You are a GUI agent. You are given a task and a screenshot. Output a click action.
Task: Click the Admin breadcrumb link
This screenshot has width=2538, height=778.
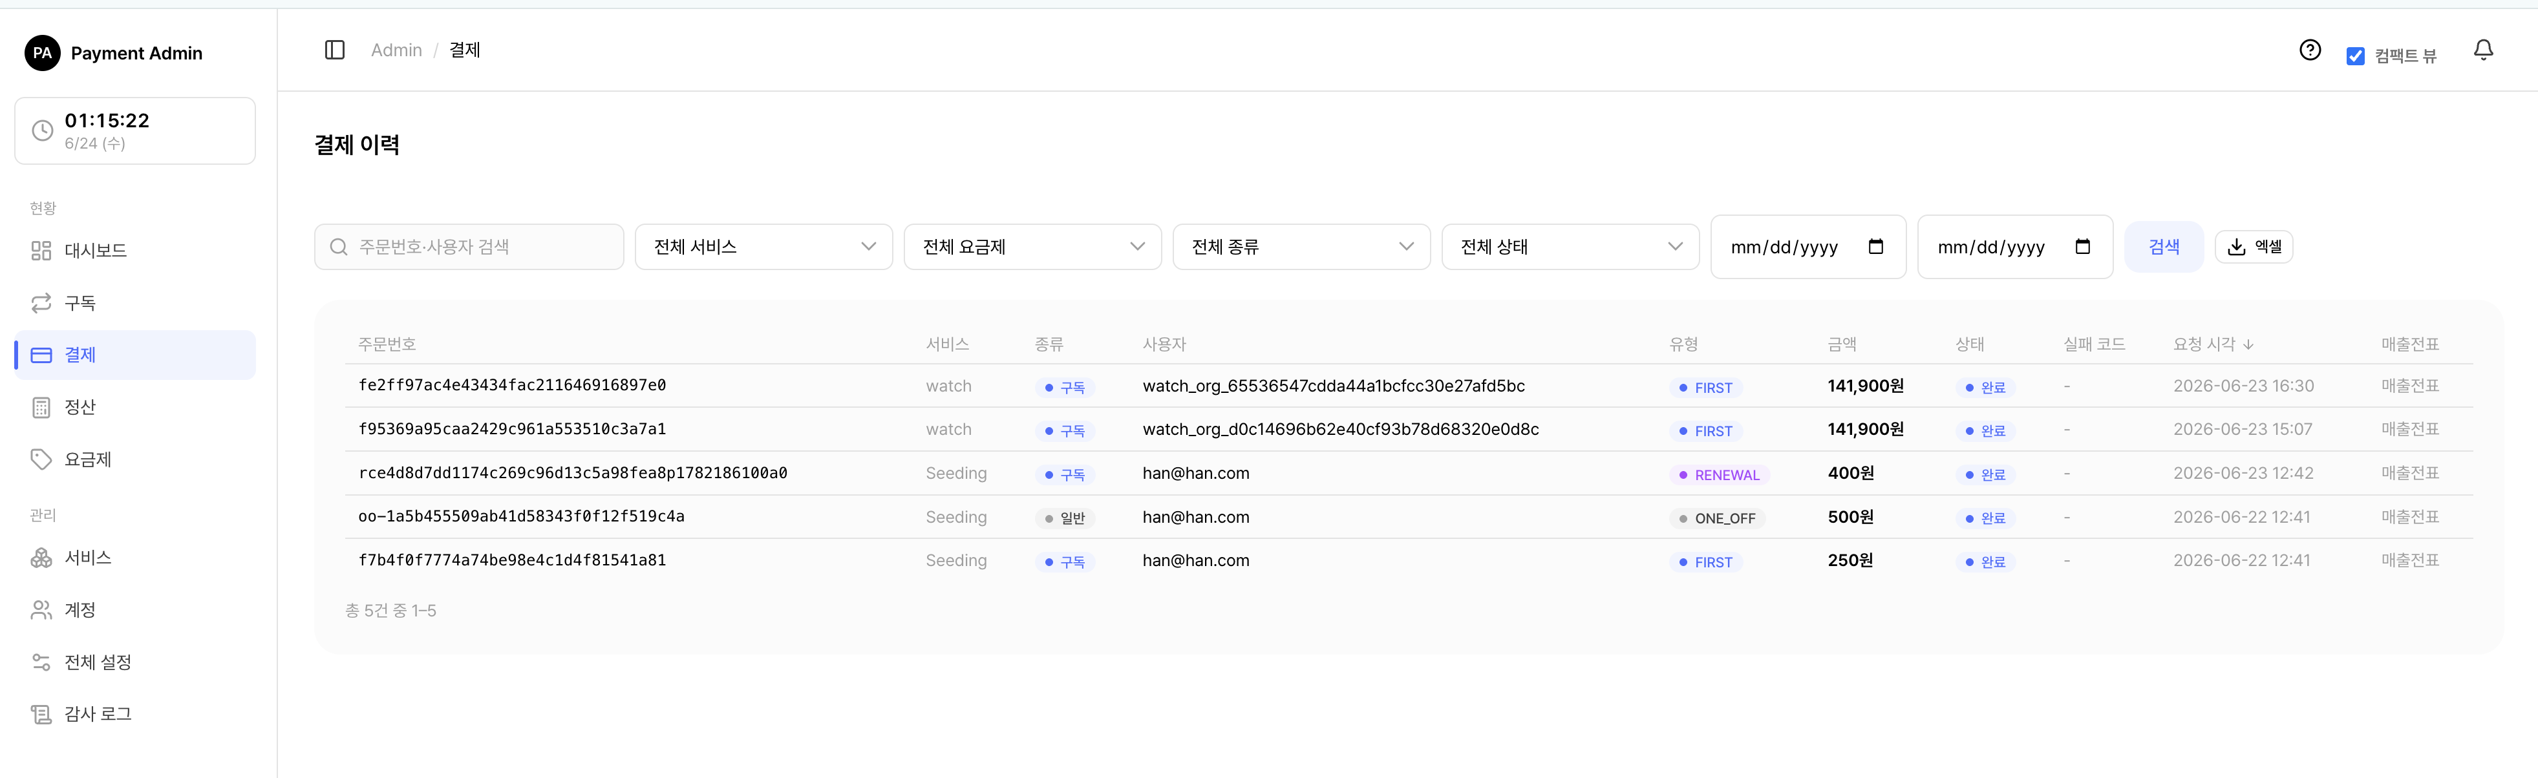point(396,50)
